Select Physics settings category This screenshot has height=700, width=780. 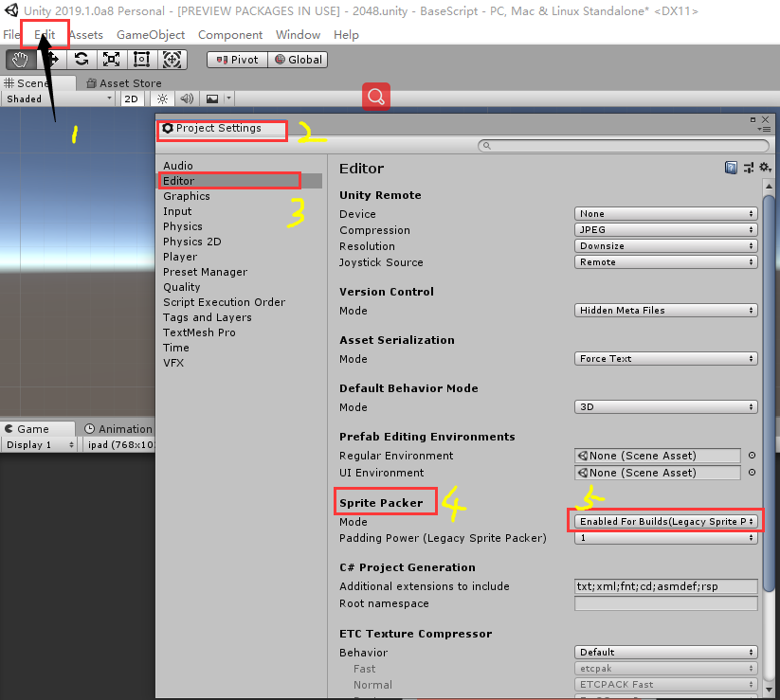point(183,226)
